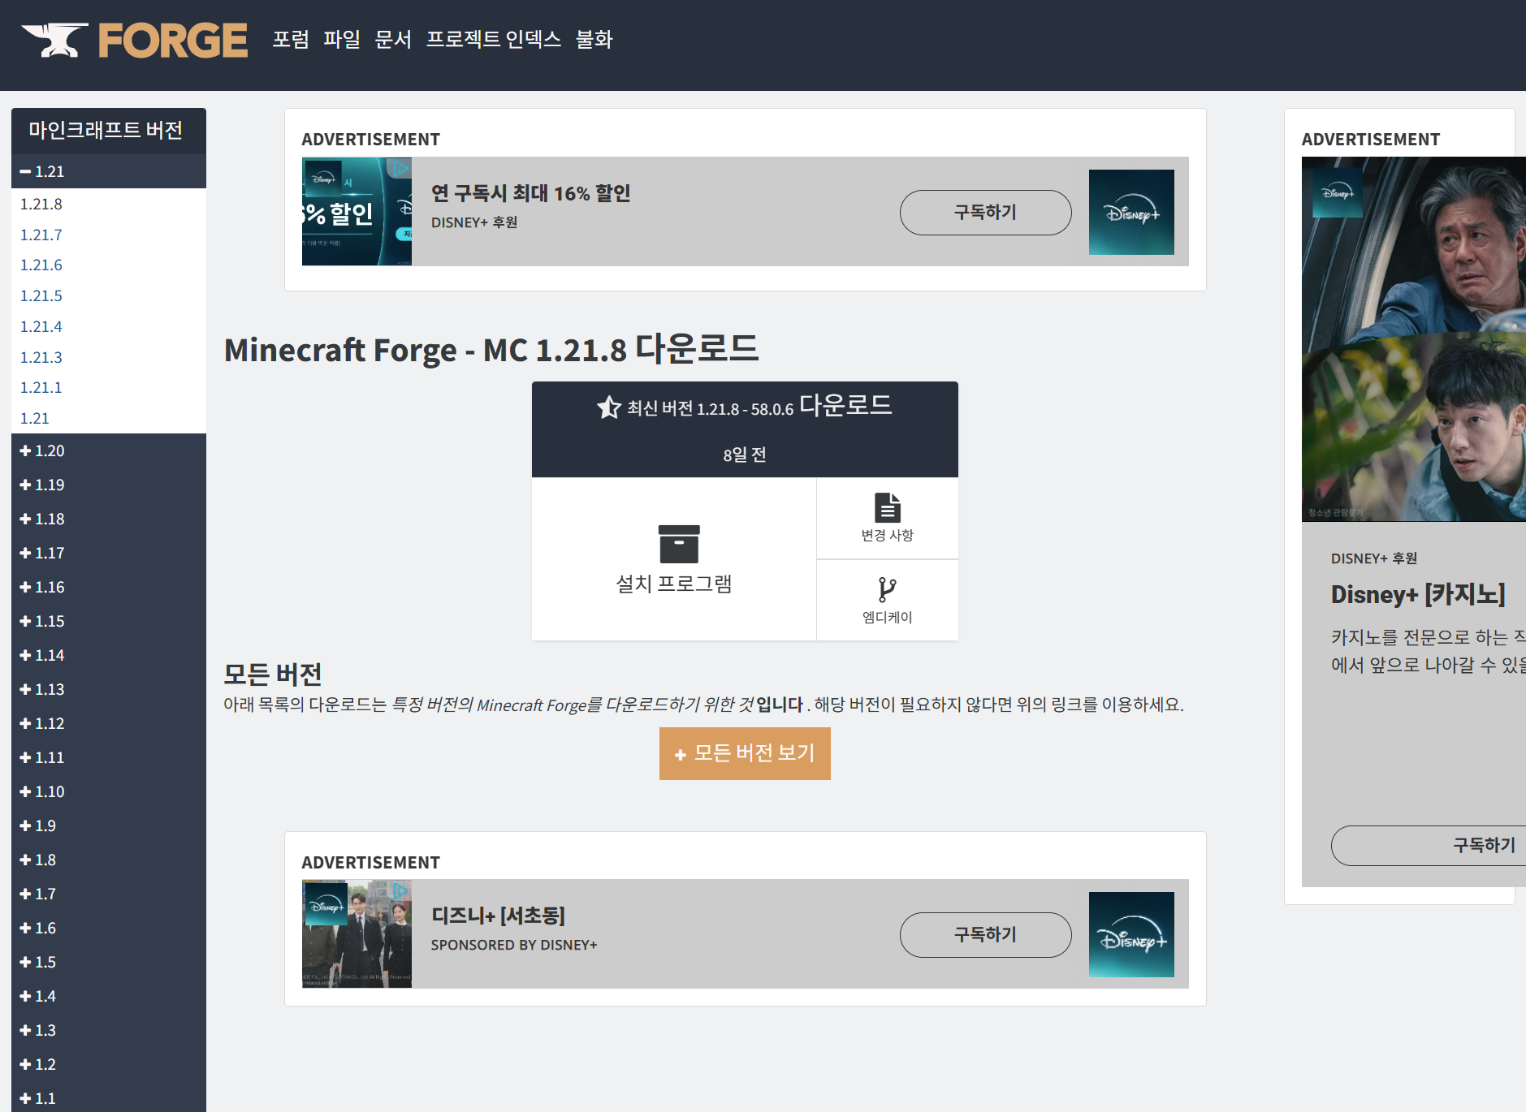The width and height of the screenshot is (1526, 1112).
Task: Click the 서초동 ad thumbnail image
Action: 357,933
